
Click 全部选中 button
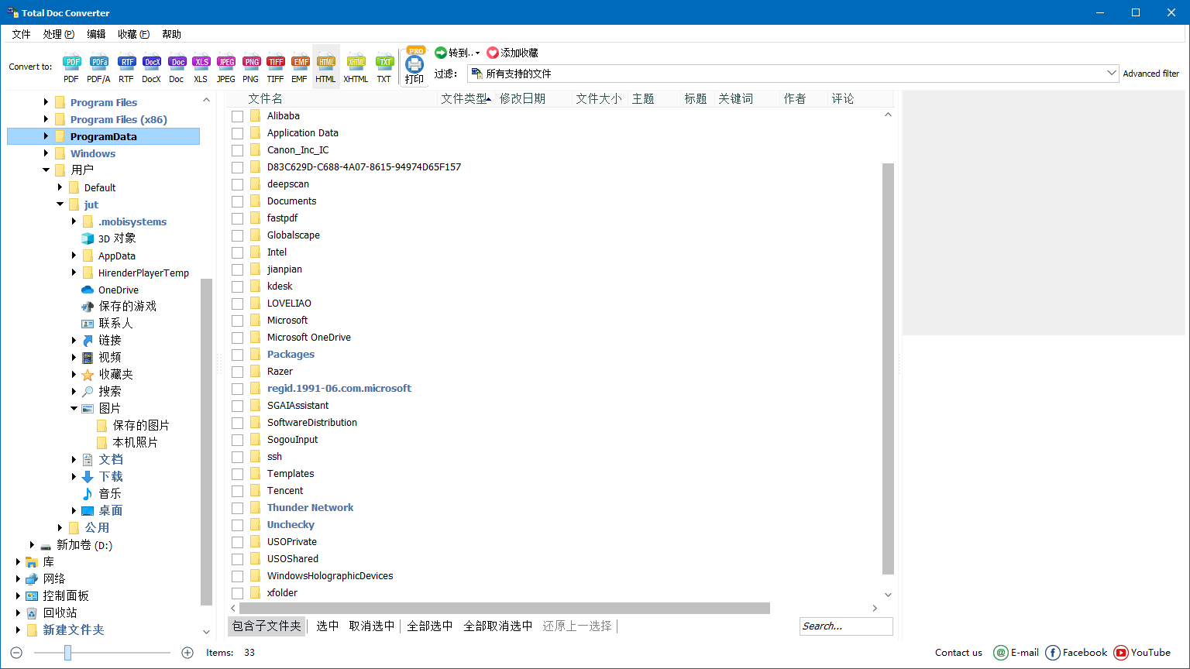pyautogui.click(x=429, y=626)
